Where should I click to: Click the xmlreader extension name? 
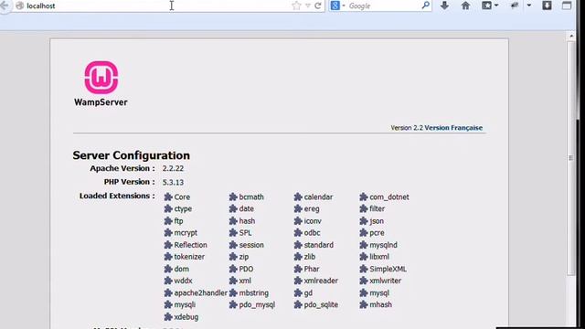(x=321, y=281)
